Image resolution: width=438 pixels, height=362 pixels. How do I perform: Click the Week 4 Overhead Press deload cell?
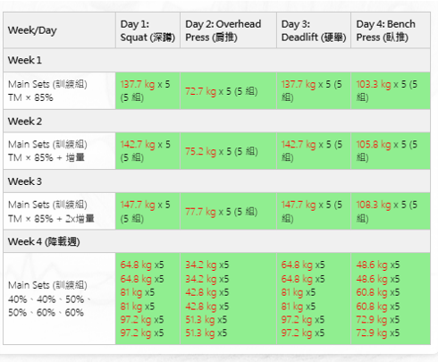tap(228, 299)
